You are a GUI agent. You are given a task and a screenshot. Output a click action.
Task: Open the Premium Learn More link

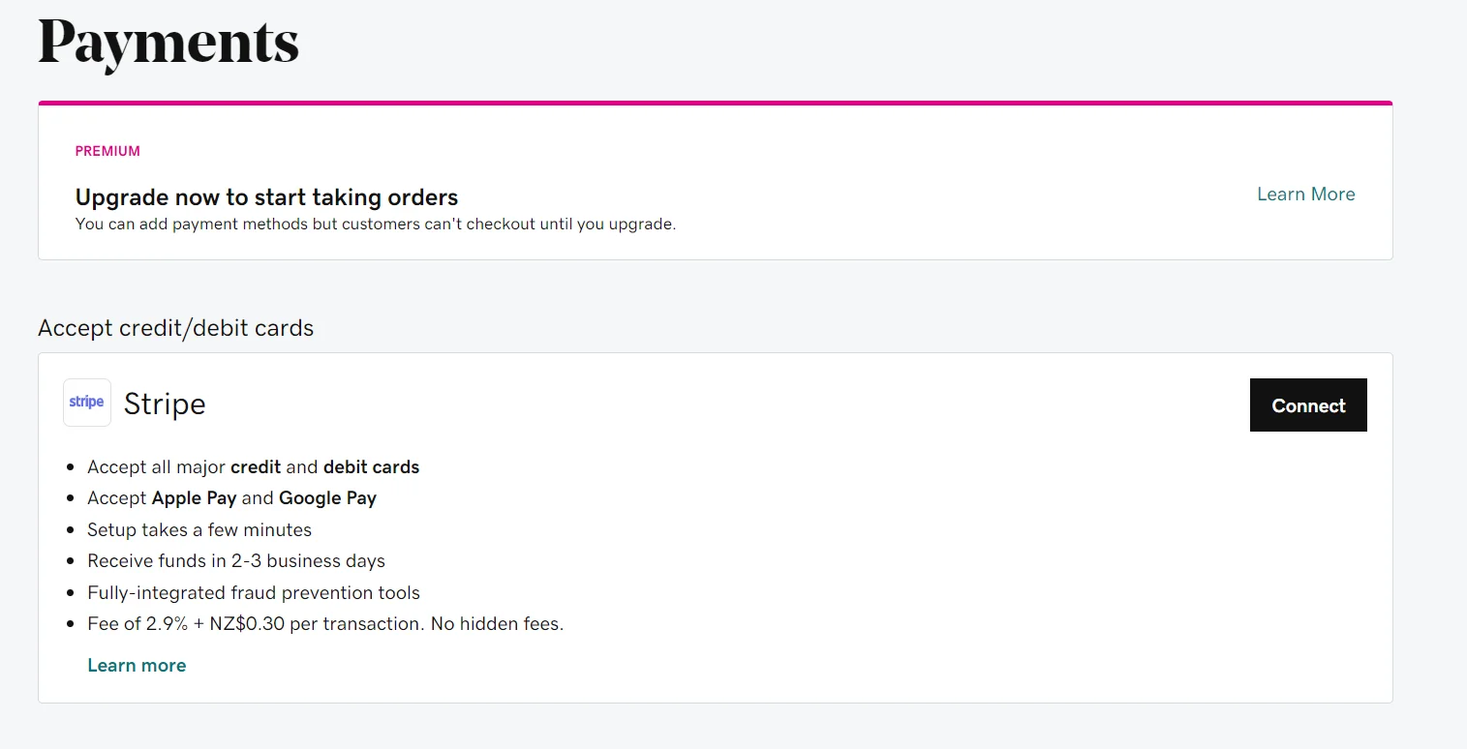[1305, 194]
